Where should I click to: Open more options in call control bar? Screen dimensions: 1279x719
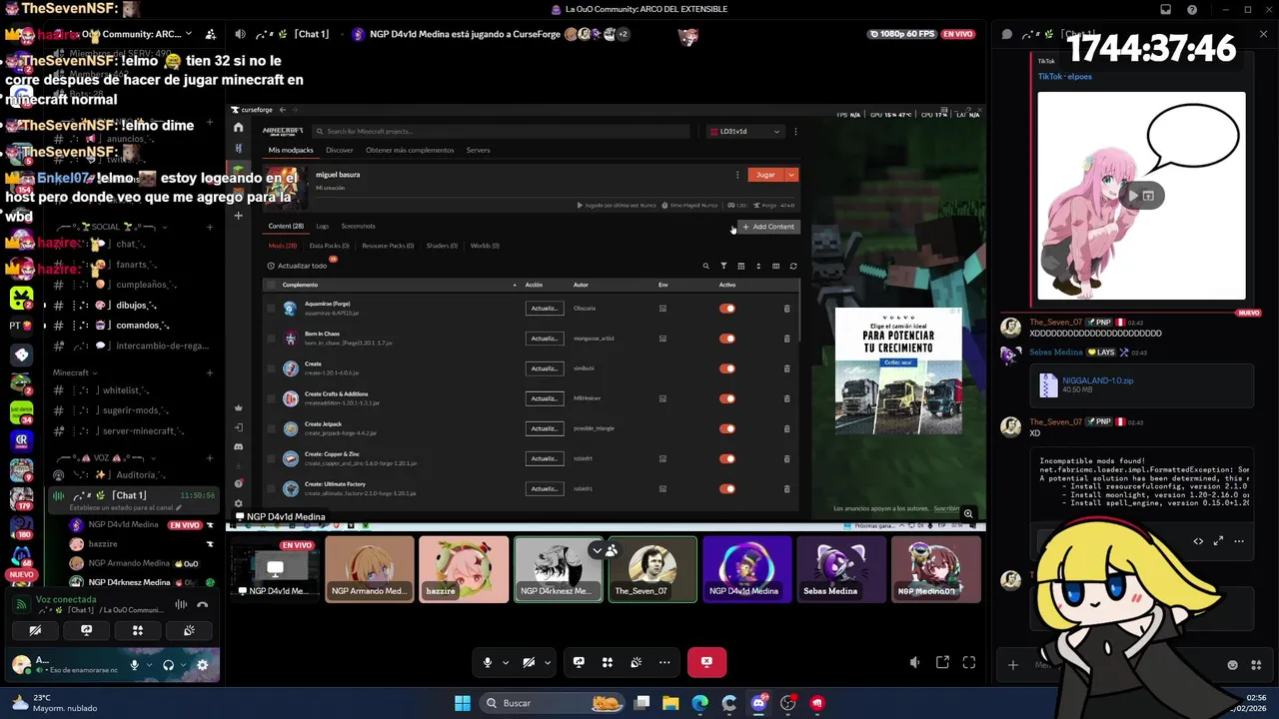(664, 662)
